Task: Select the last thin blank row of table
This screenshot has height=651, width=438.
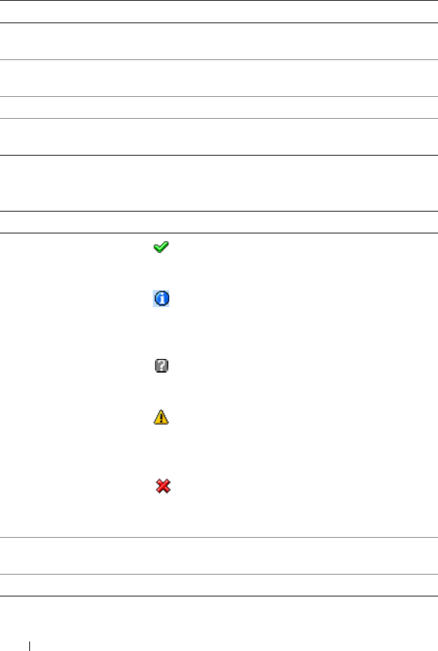Action: (x=219, y=585)
